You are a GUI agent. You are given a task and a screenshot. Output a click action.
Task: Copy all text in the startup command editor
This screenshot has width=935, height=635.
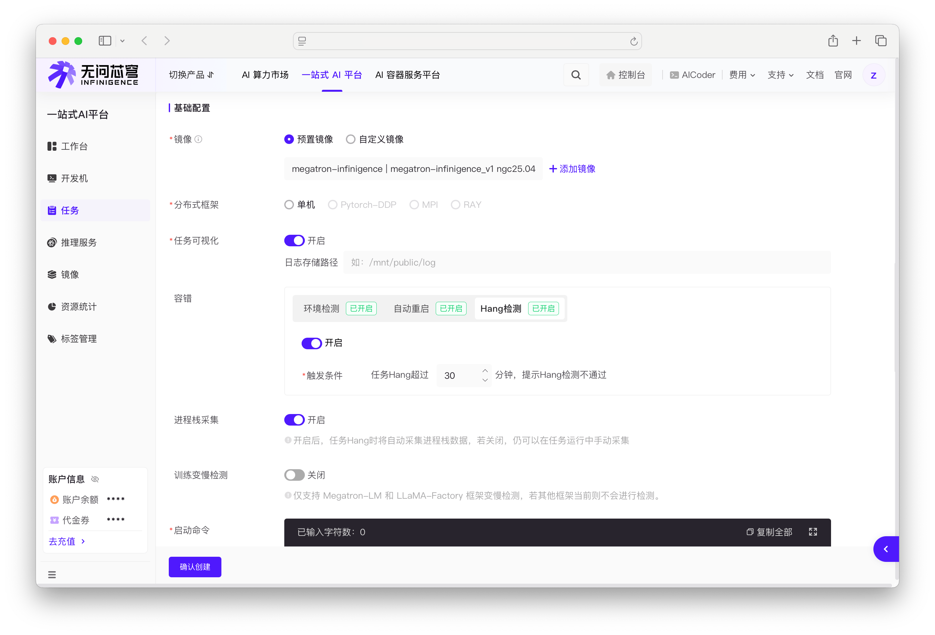point(770,532)
